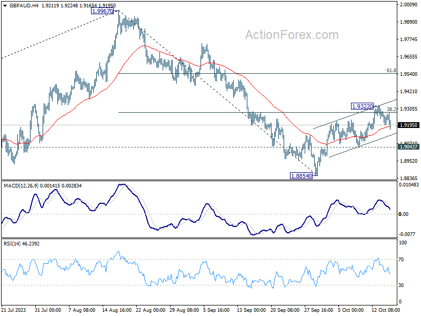Click the MACD scale value -0.0077
The width and height of the screenshot is (421, 316).
[x=407, y=234]
